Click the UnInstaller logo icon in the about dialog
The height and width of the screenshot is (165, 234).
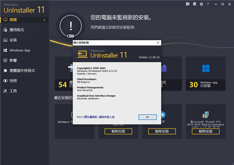[x=82, y=54]
